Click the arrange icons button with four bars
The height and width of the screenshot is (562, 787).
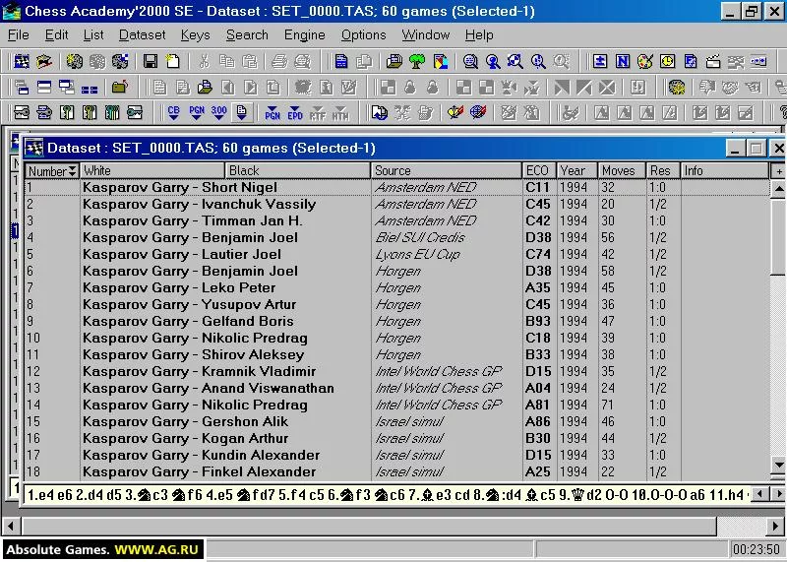[x=90, y=88]
